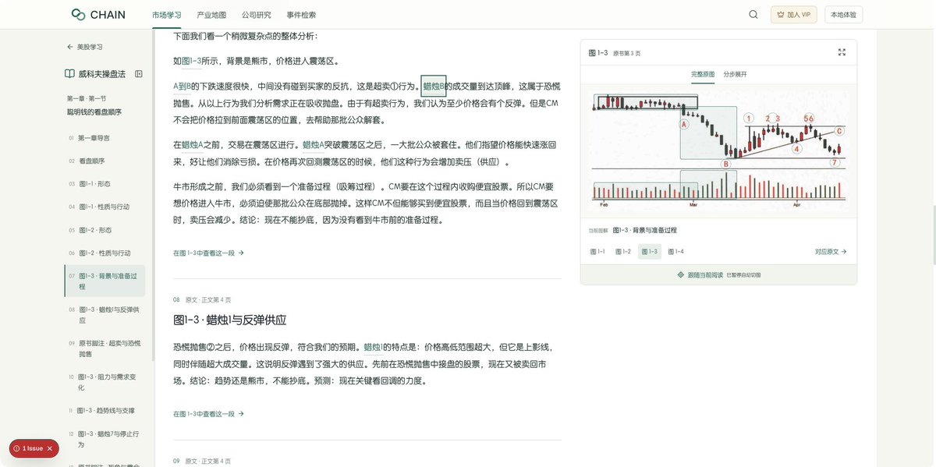Open sidebar item 09 原书脚注 · 超卖与恐慌抛售

tap(105, 348)
